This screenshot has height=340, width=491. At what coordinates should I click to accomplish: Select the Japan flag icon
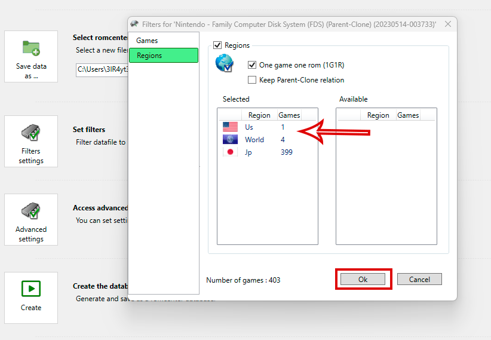point(230,152)
